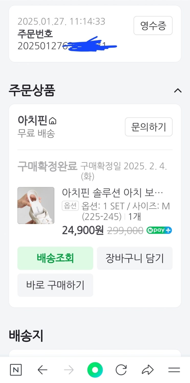This screenshot has height=383, width=190.
Task: Go back with the left arrow
Action: pyautogui.click(x=42, y=370)
